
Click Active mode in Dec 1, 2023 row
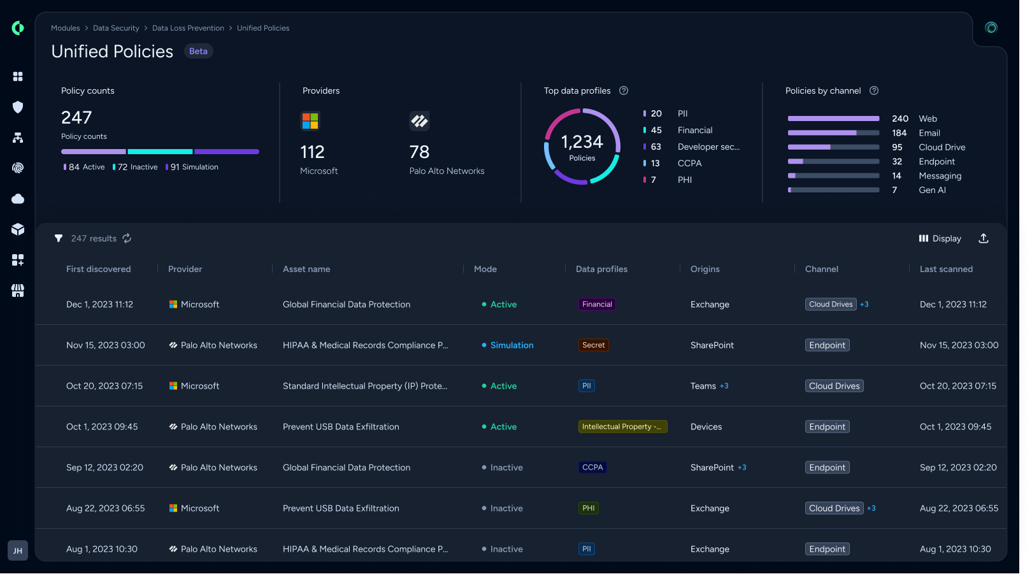[506, 308]
